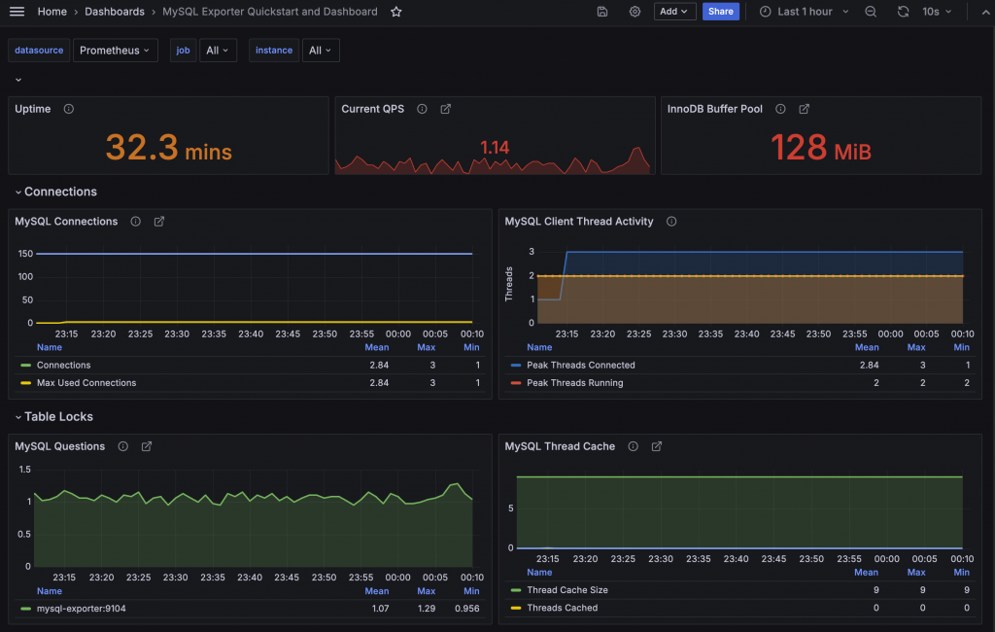Show info for Current QPS panel
Viewport: 995px width, 632px height.
pyautogui.click(x=422, y=109)
